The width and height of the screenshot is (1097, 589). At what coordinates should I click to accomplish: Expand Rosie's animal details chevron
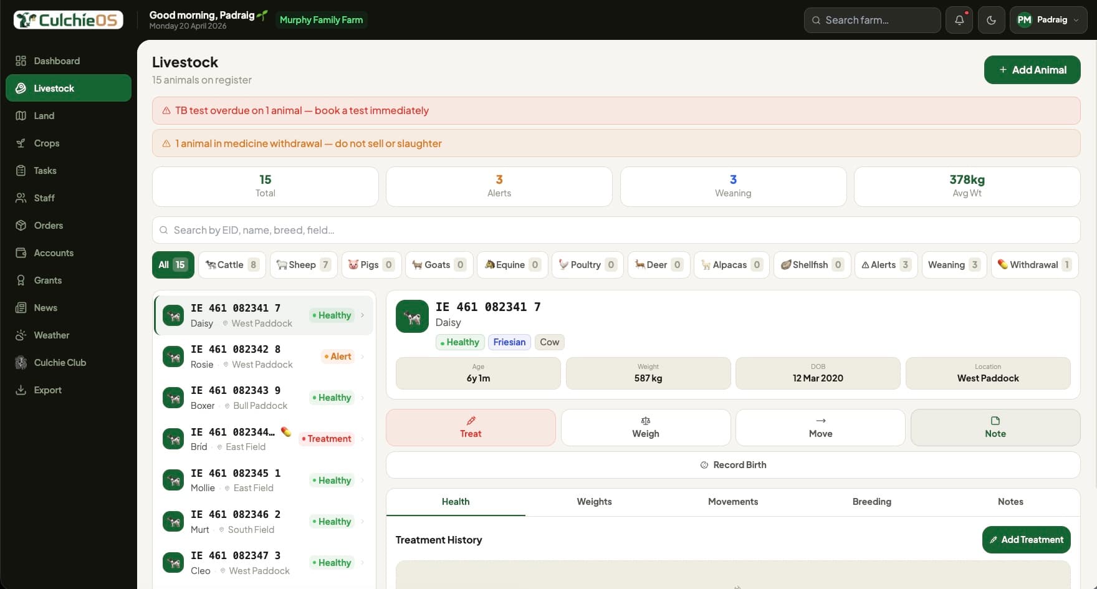coord(363,356)
